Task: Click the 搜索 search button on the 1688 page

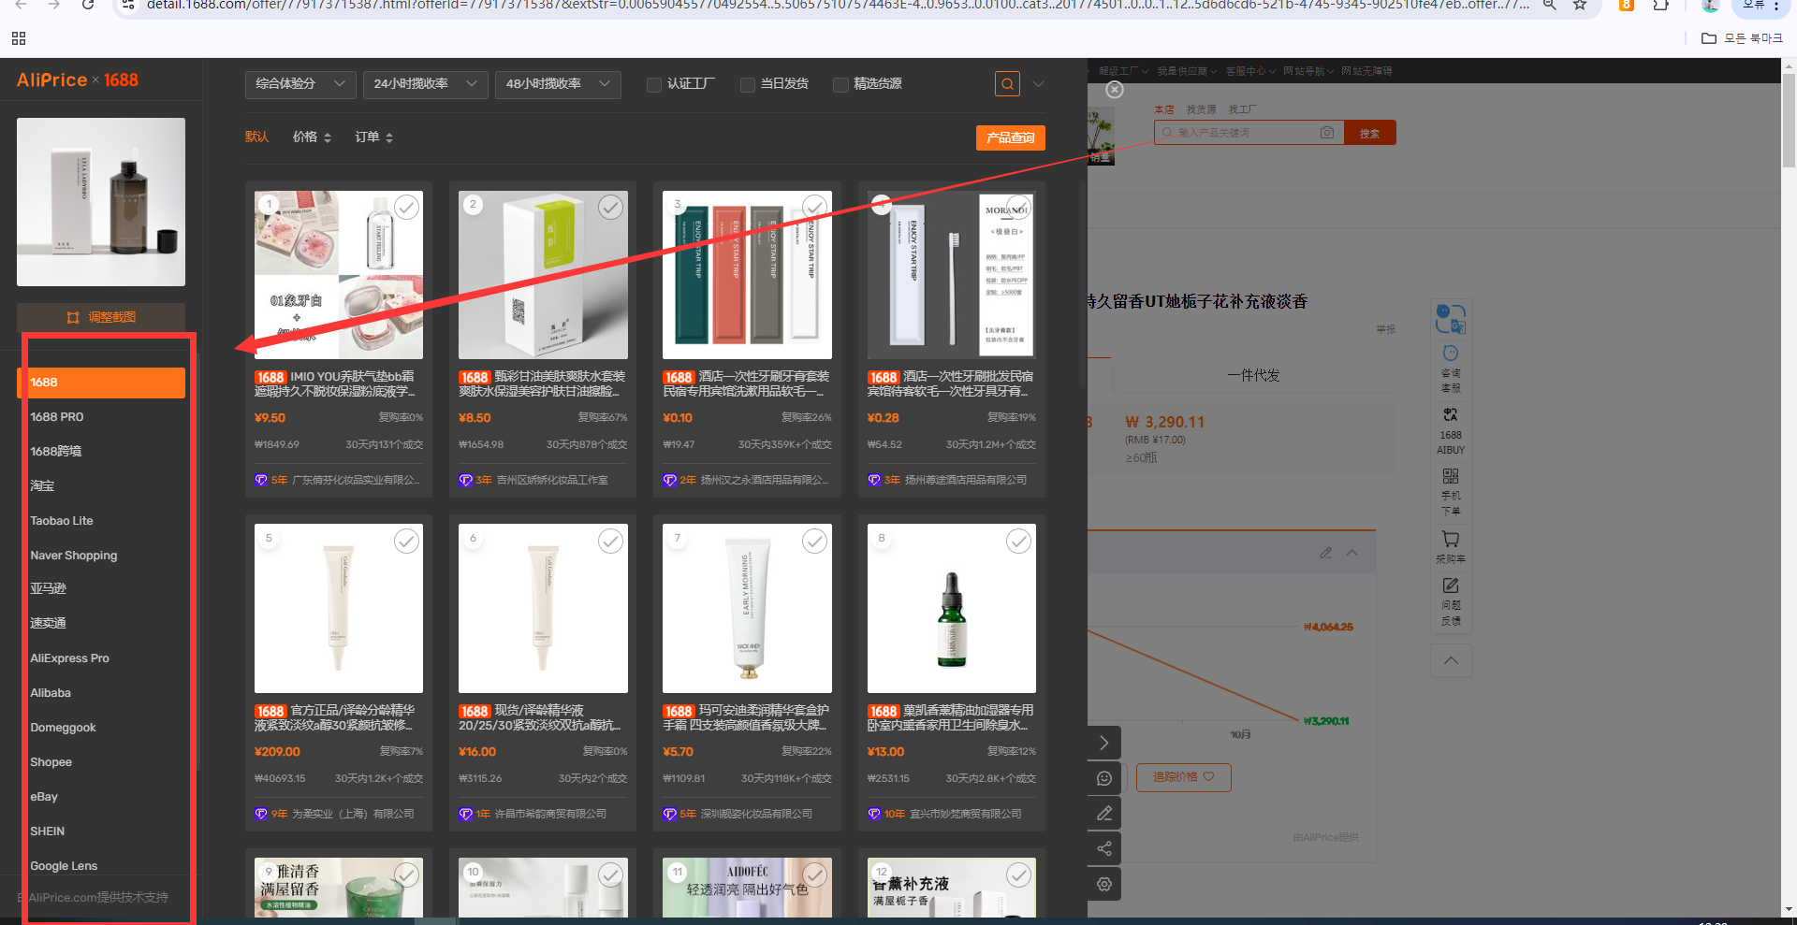Action: 1369,133
